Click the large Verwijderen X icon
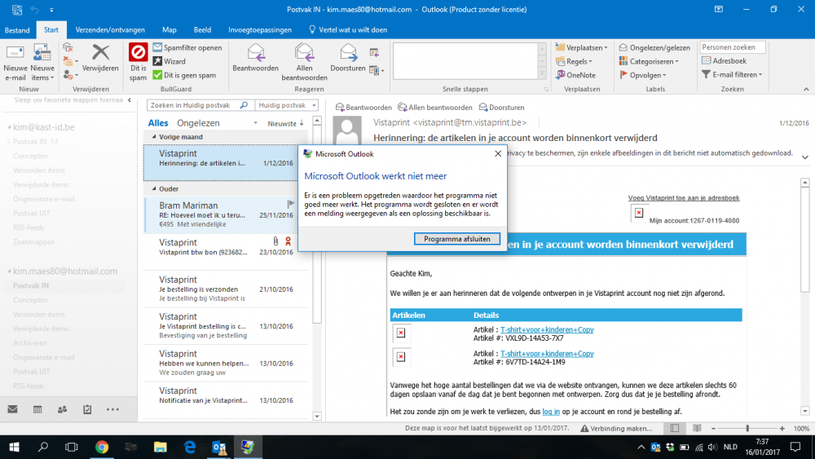This screenshot has width=815, height=459. [x=100, y=54]
